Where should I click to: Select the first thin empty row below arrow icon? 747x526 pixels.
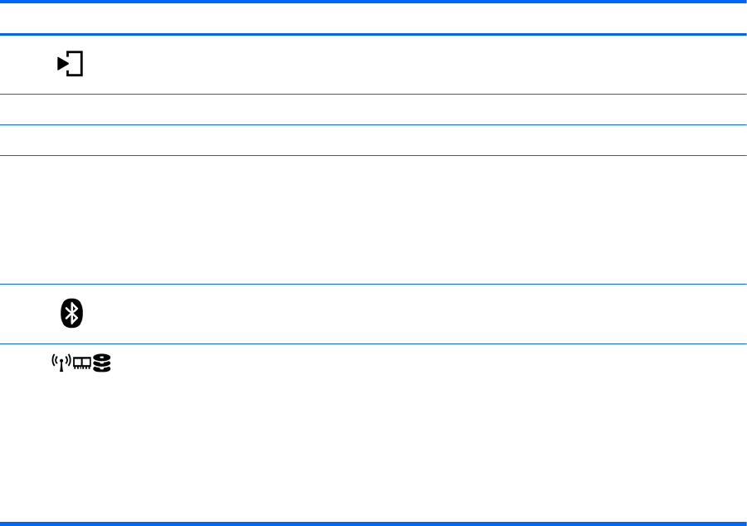(x=373, y=110)
